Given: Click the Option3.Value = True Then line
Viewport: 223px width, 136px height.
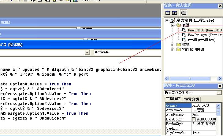Looking at the screenshot, I should click(x=46, y=94).
